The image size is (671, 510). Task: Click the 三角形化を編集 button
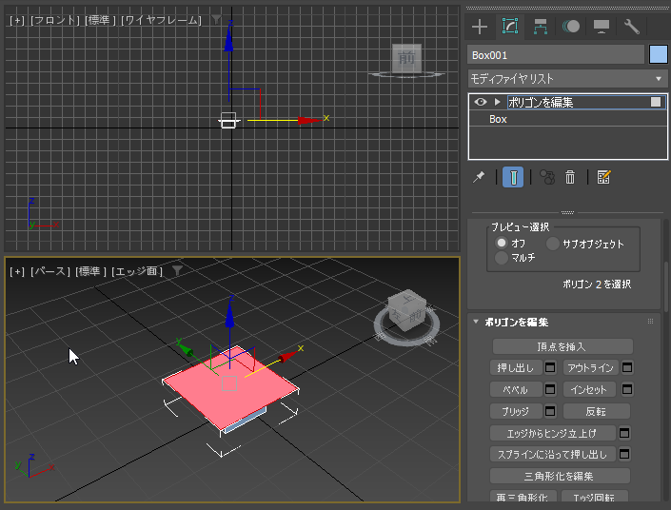coord(560,476)
